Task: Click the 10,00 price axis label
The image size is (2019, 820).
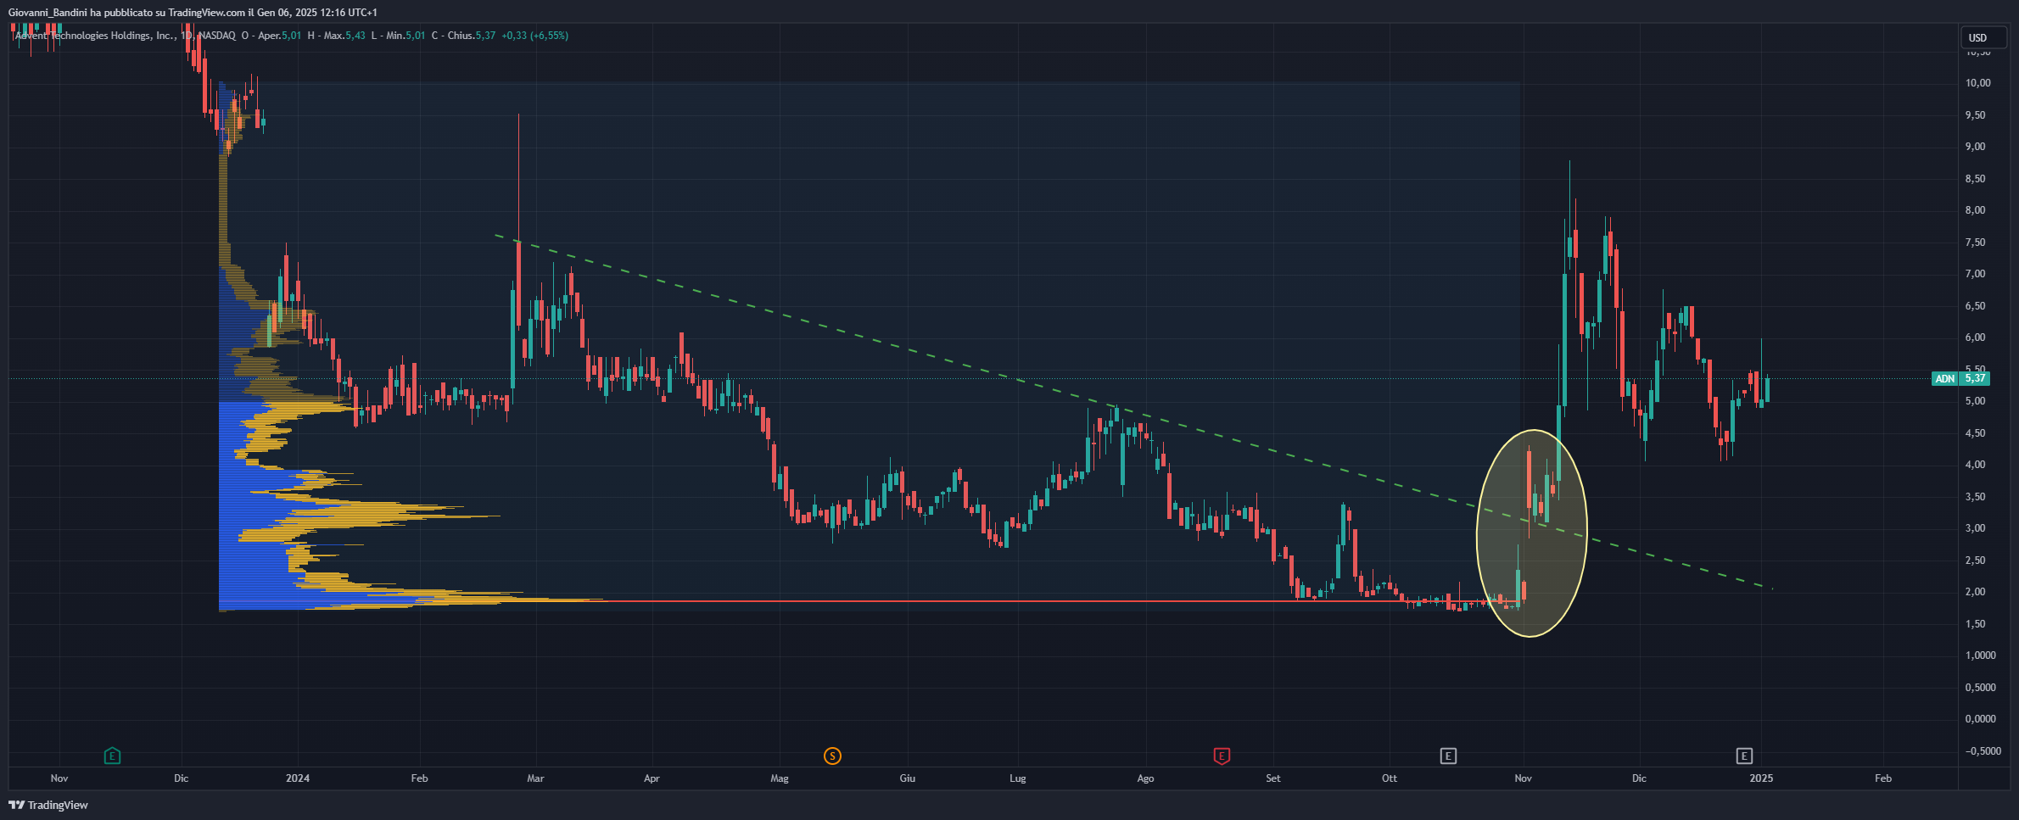Action: click(x=1978, y=83)
